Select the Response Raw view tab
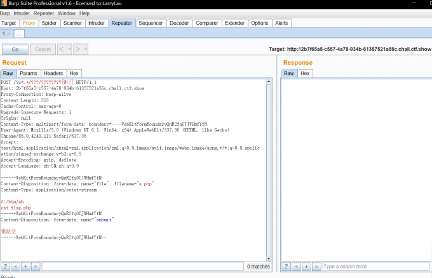This screenshot has height=278, width=432. pos(288,73)
